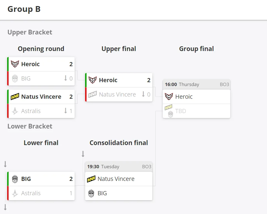Screen dimensions: 267x214
Task: Open the Heroic team link in Group final
Action: tap(184, 97)
